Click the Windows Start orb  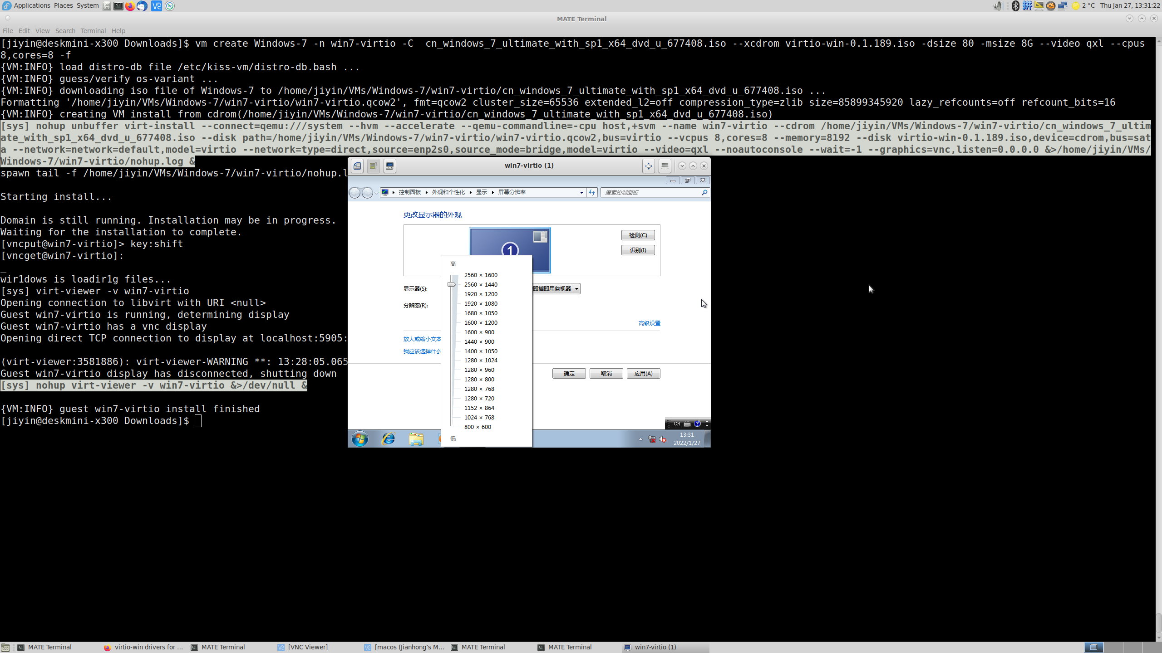click(360, 439)
